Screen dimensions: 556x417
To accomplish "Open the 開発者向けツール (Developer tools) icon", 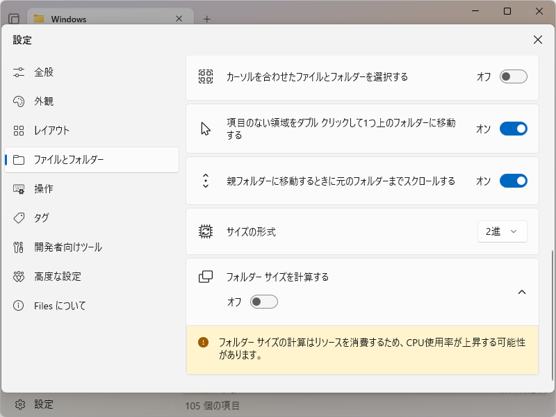I will [x=19, y=247].
